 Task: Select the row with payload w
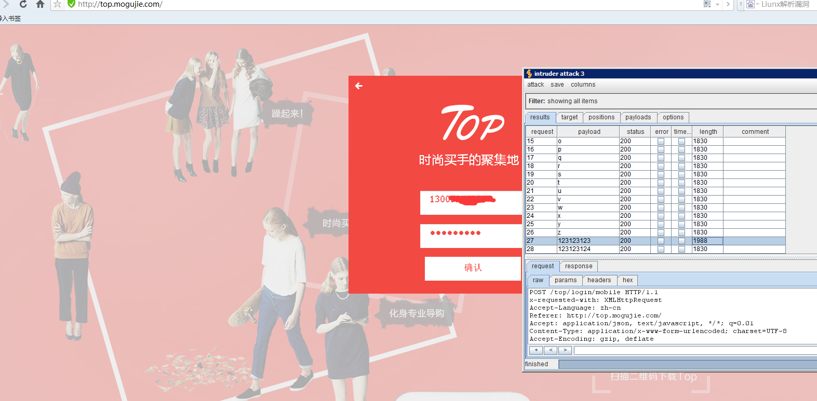coord(655,208)
